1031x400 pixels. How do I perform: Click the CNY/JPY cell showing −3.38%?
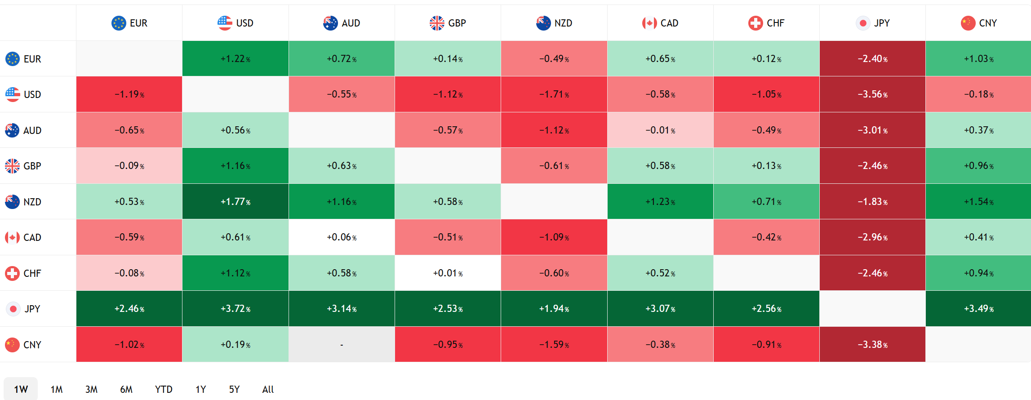click(872, 345)
